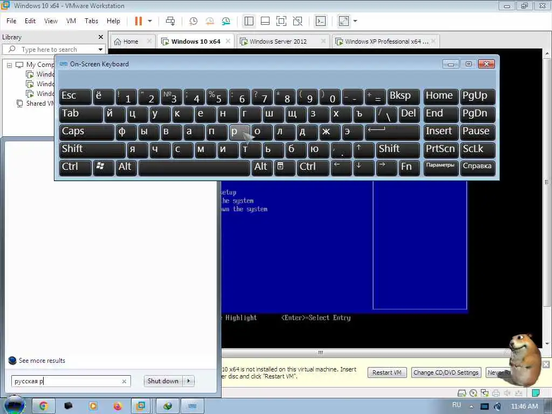This screenshot has width=552, height=414.
Task: Click the Параметры key on keyboard
Action: (441, 168)
